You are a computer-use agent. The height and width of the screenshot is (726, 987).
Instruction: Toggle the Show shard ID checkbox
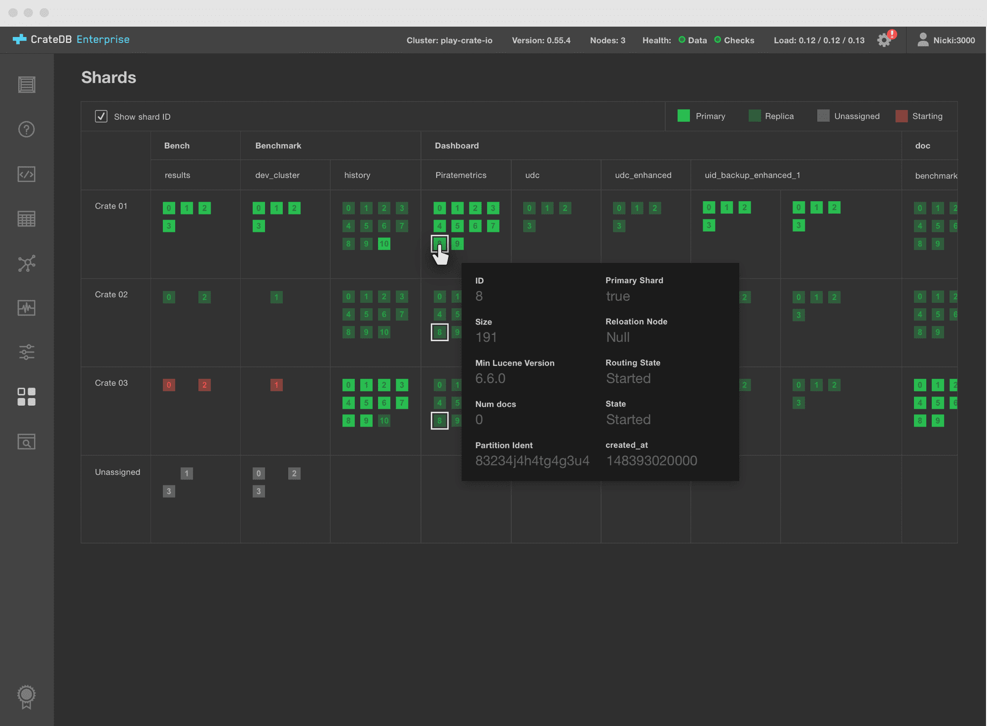click(101, 116)
